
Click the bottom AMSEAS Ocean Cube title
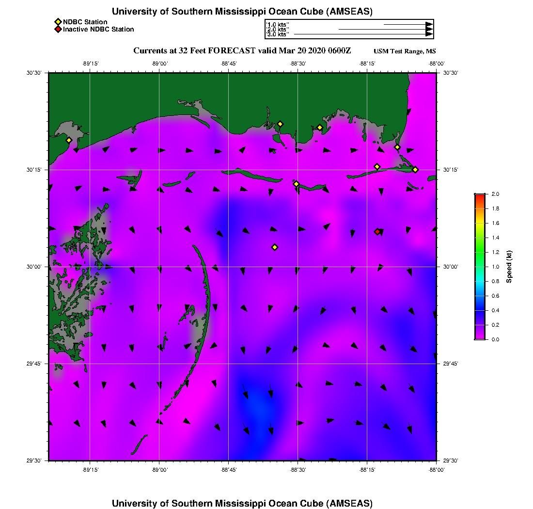pos(242,503)
